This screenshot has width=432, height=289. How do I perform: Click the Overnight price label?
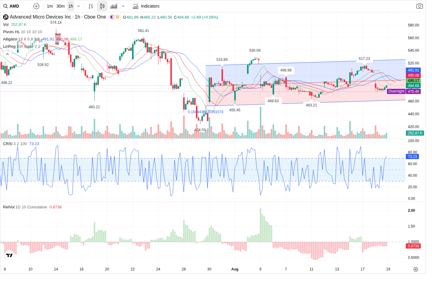[396, 91]
